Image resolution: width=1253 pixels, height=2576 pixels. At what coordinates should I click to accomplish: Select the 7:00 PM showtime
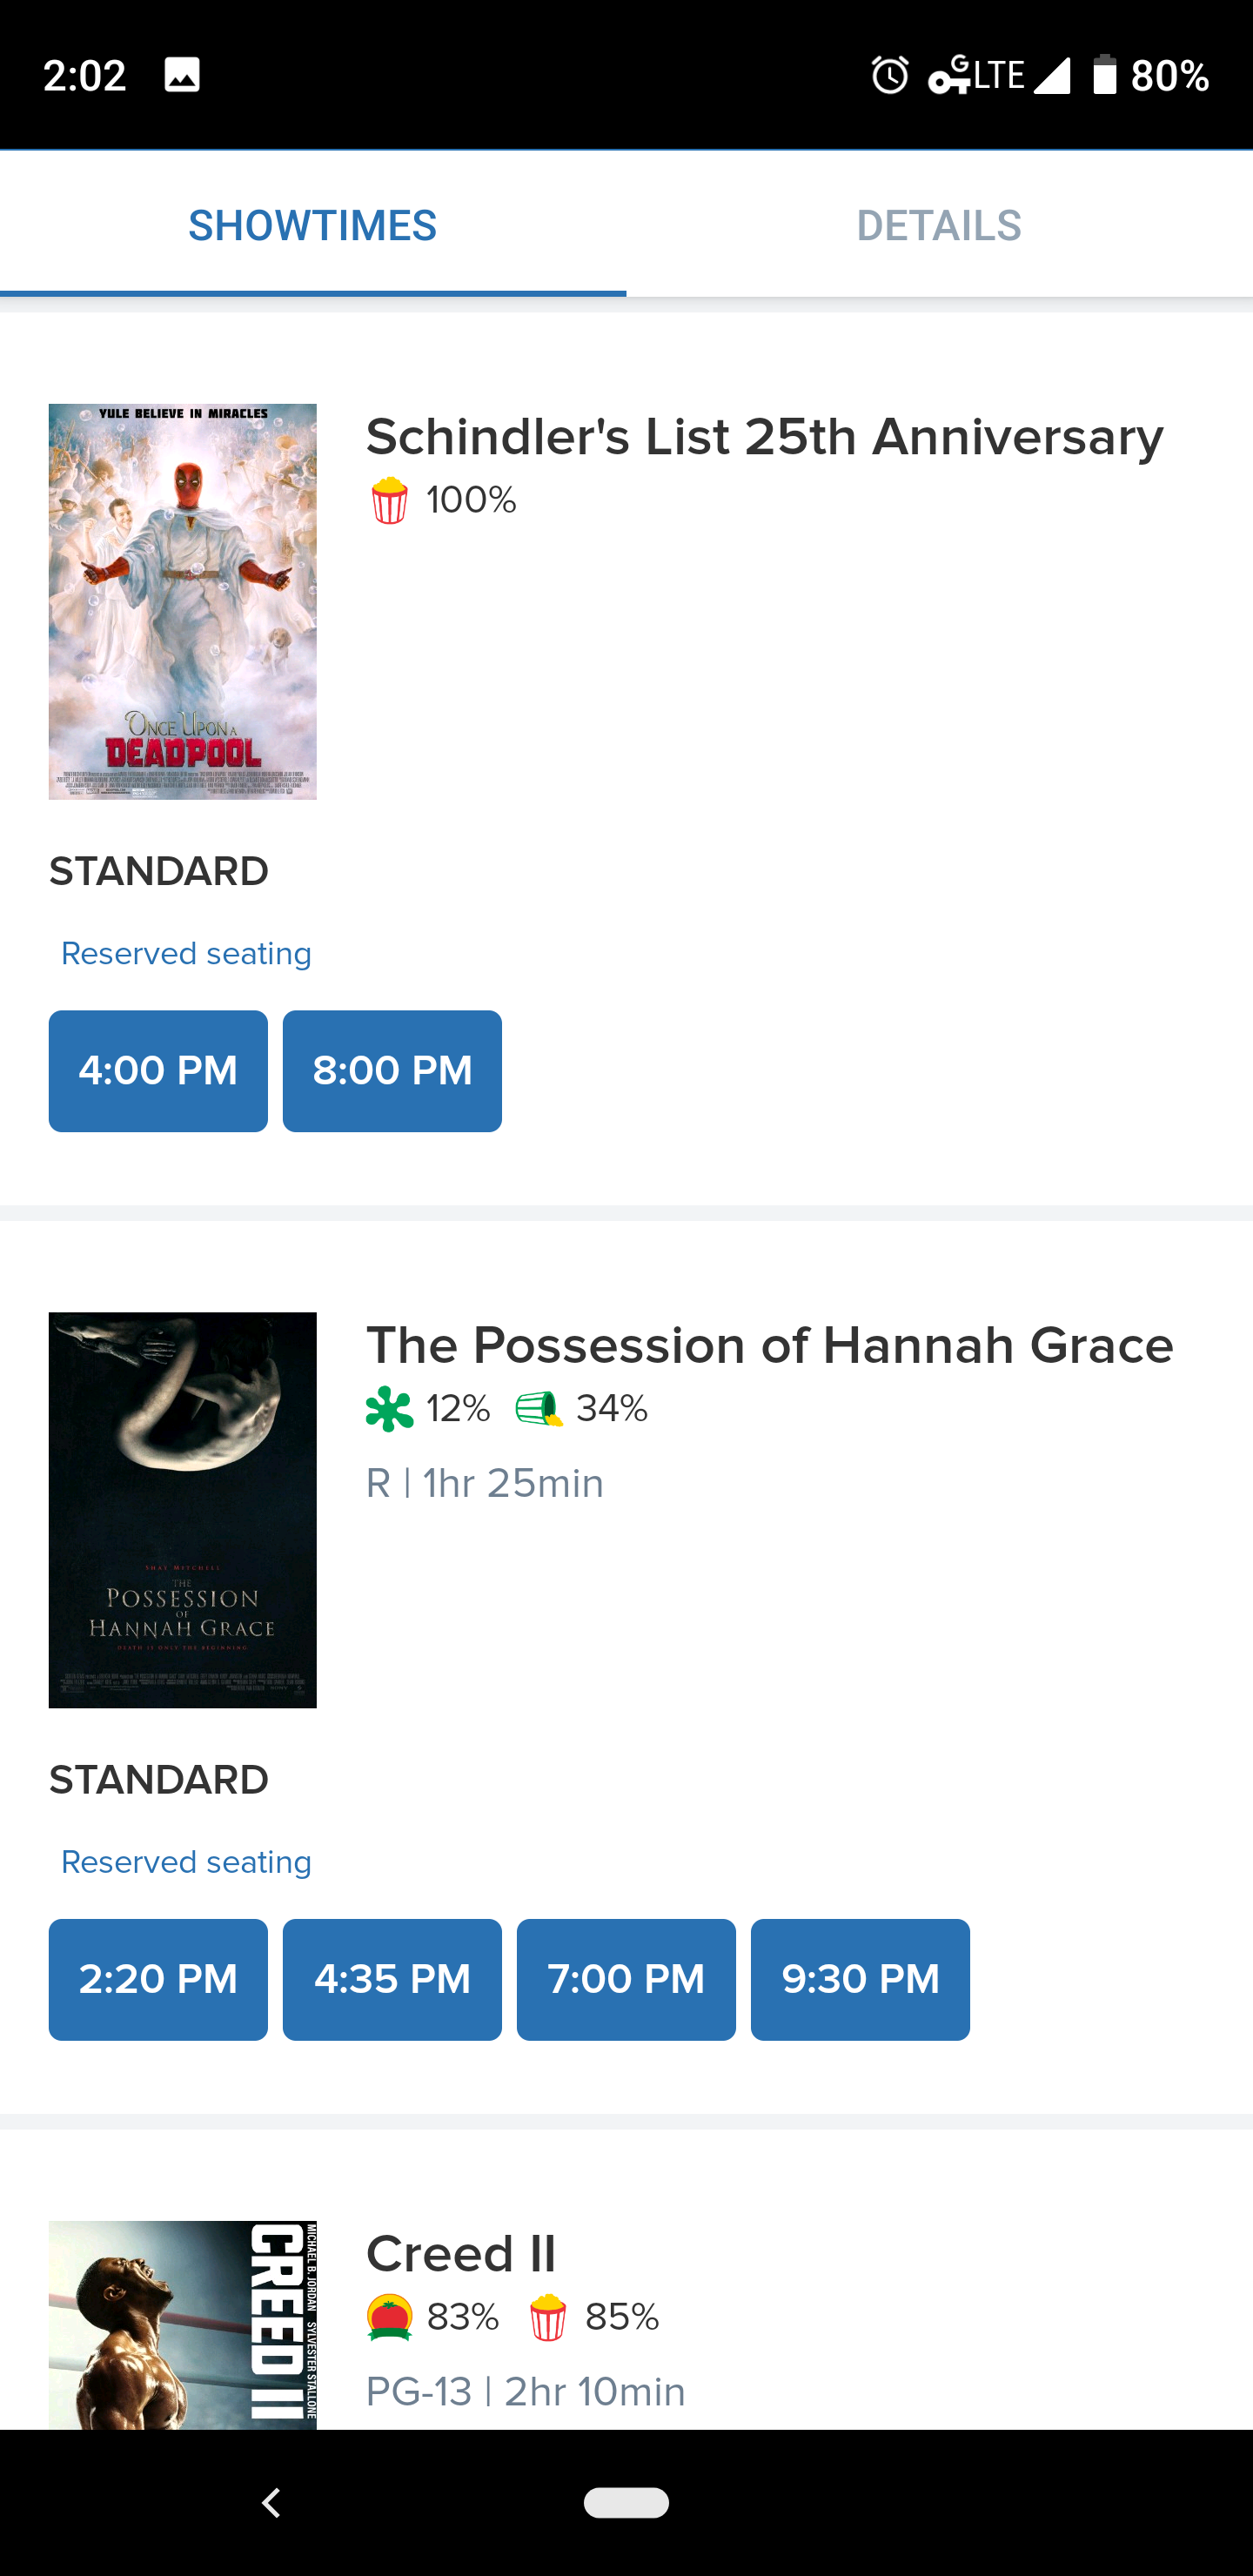(626, 1979)
